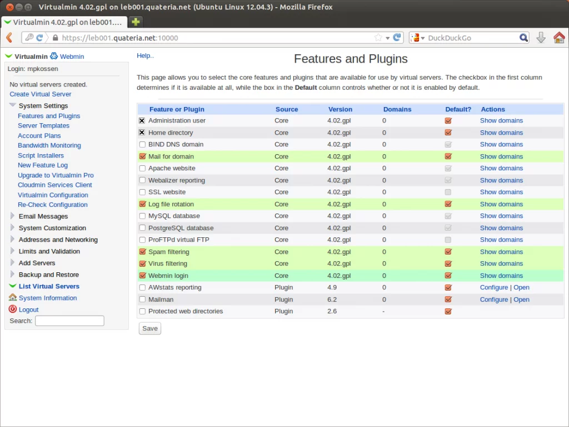The height and width of the screenshot is (427, 569).
Task: Open the URL bar history dropdown arrow
Action: tap(387, 38)
